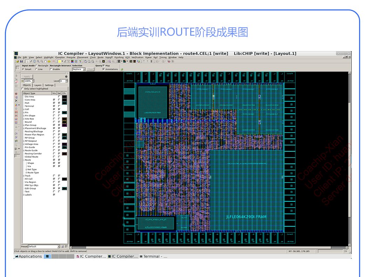The width and height of the screenshot is (365, 277).
Task: Click the open folder icon in toolbar
Action: pyautogui.click(x=18, y=61)
